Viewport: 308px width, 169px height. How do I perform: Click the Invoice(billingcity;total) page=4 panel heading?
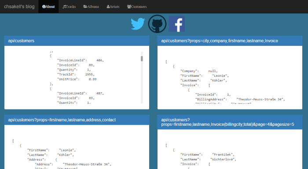230,122
